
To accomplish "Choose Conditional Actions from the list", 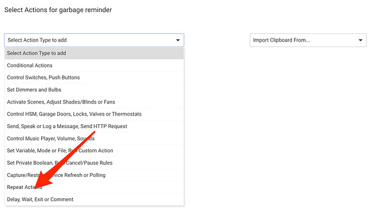I will pos(94,65).
